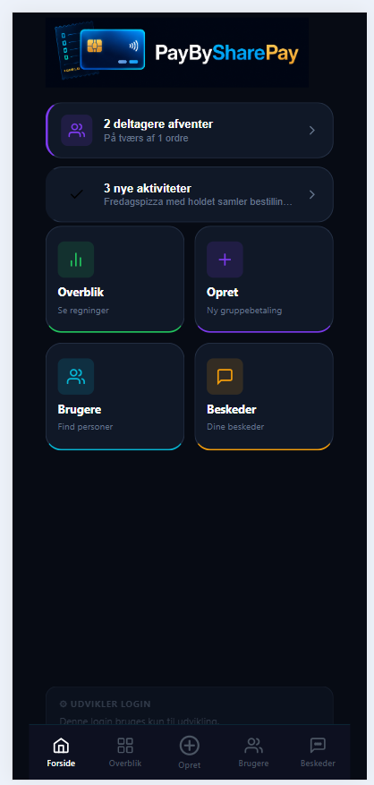Select the 'Se regninger' Overblik card
This screenshot has height=785, width=374.
pos(115,279)
